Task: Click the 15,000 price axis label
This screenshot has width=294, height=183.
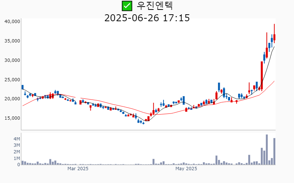Action: coord(12,118)
